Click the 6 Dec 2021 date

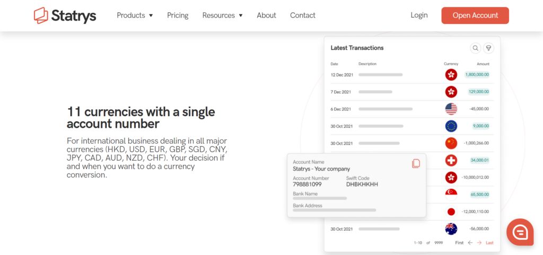[x=341, y=109]
